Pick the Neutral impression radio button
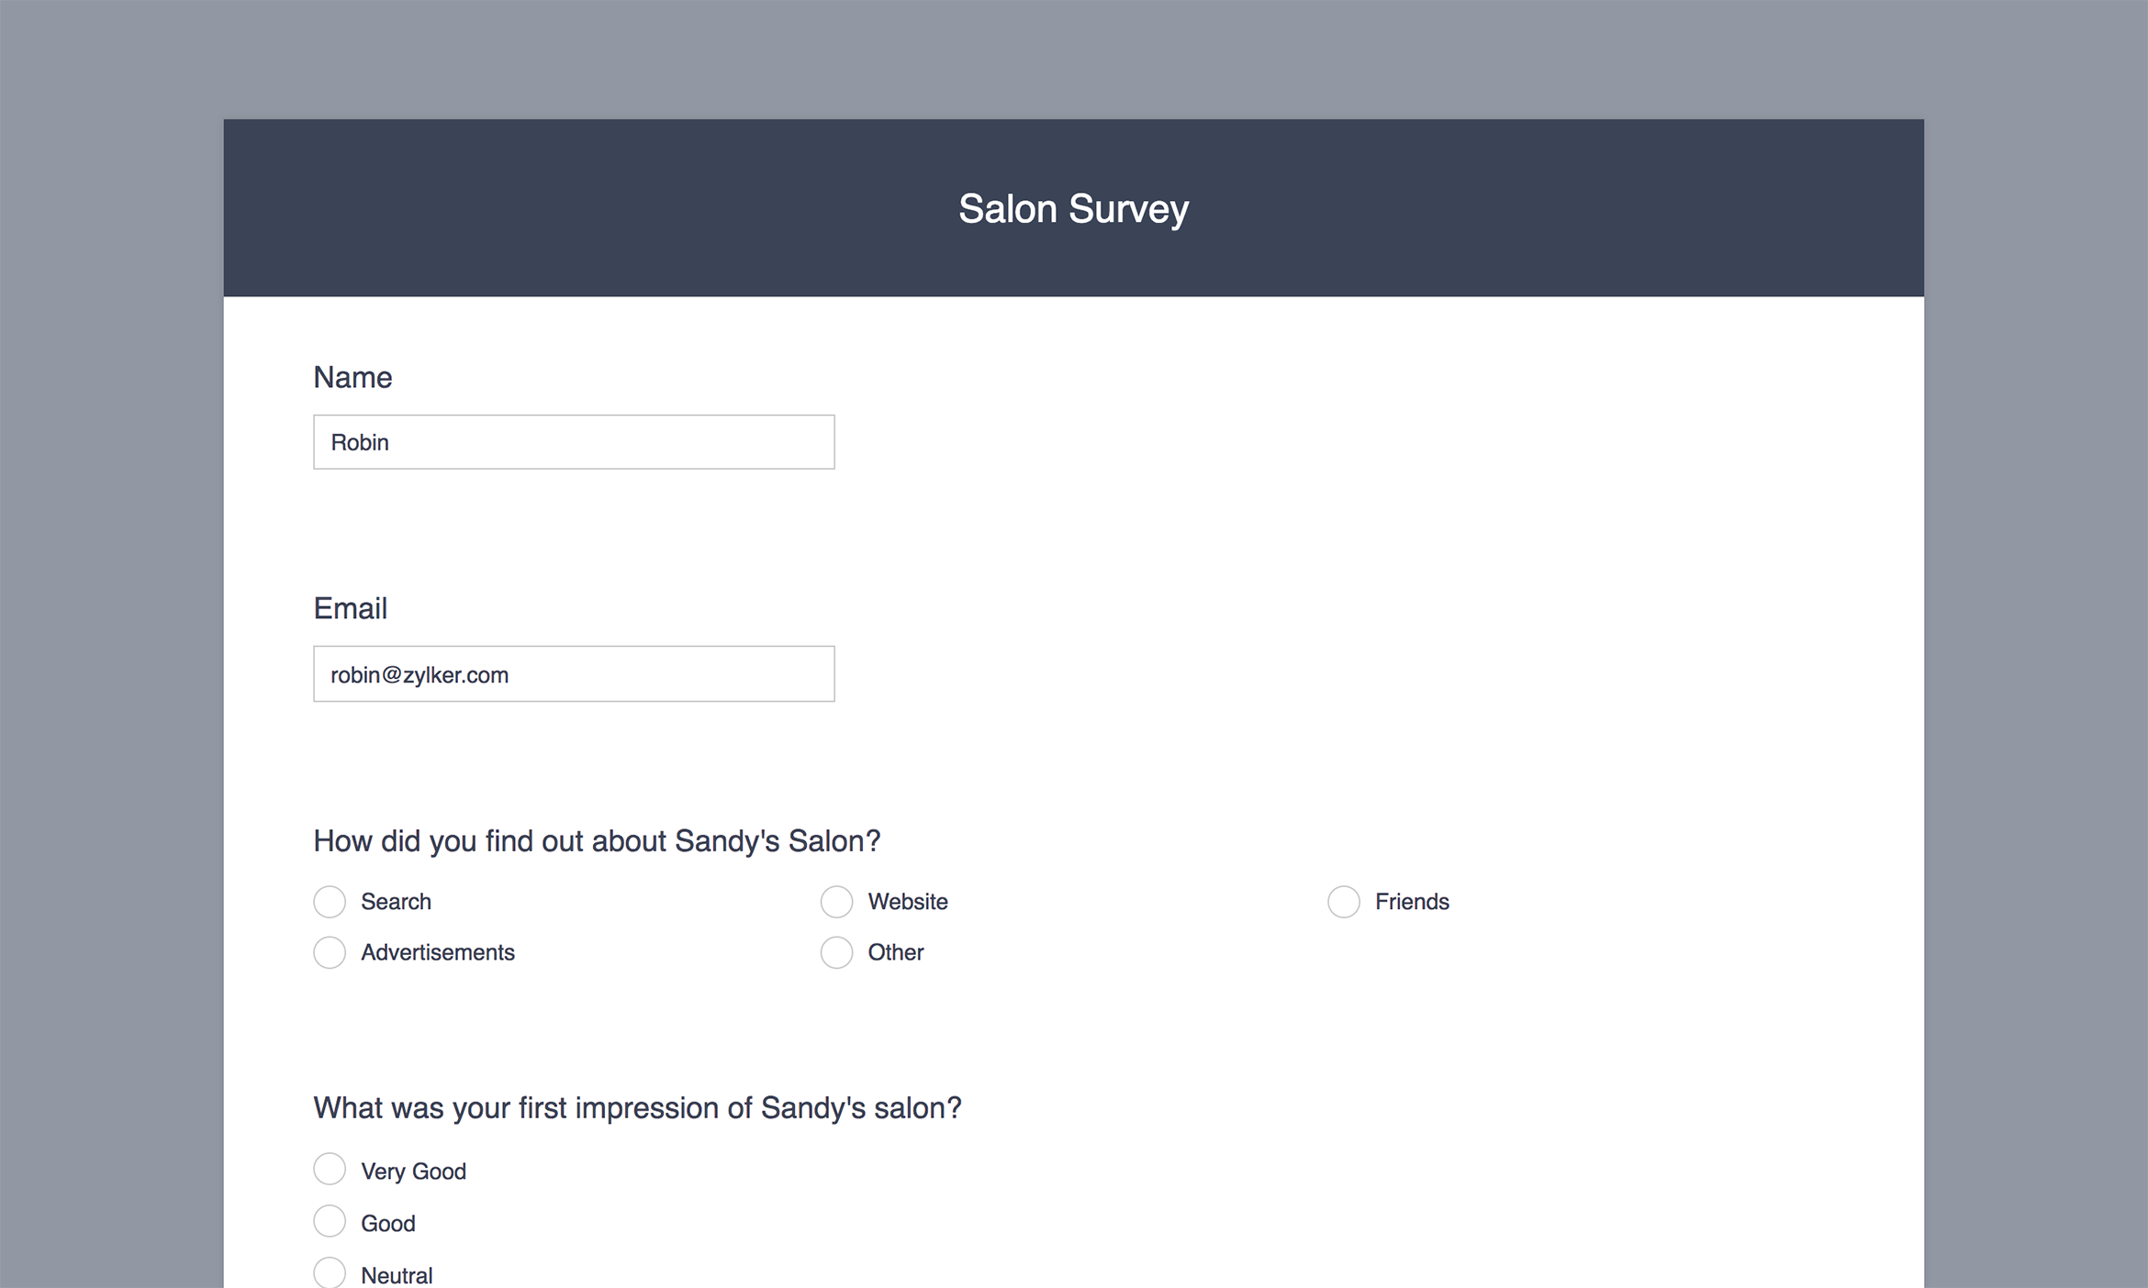 330,1272
